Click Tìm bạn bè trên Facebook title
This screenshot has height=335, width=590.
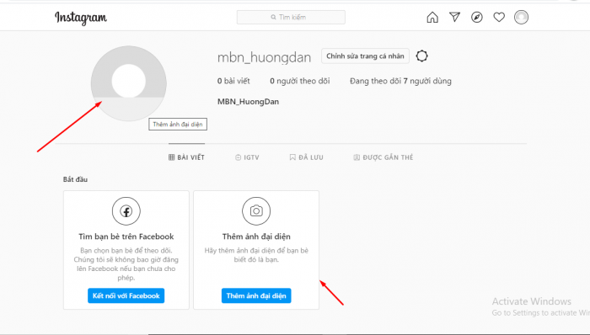pos(126,237)
